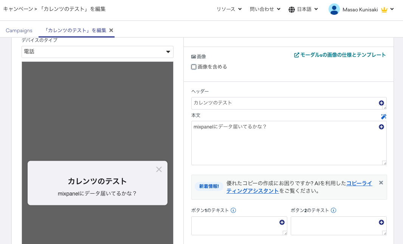Switch to the Campaigns tab
The width and height of the screenshot is (403, 244).
point(19,30)
